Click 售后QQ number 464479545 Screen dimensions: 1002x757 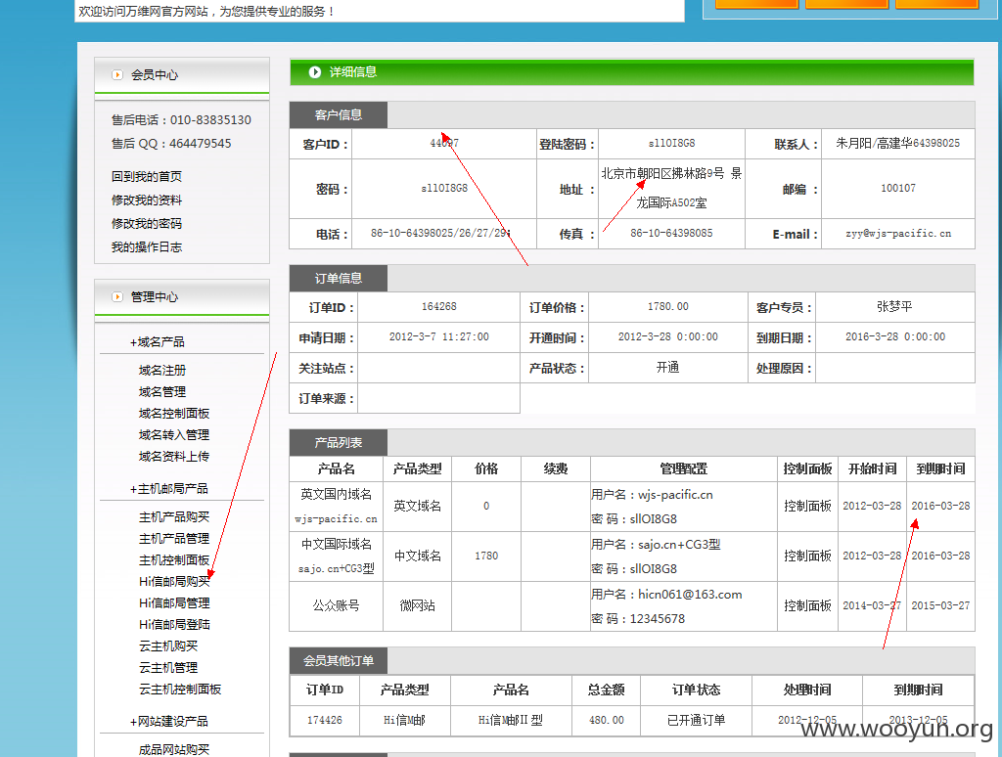[200, 144]
